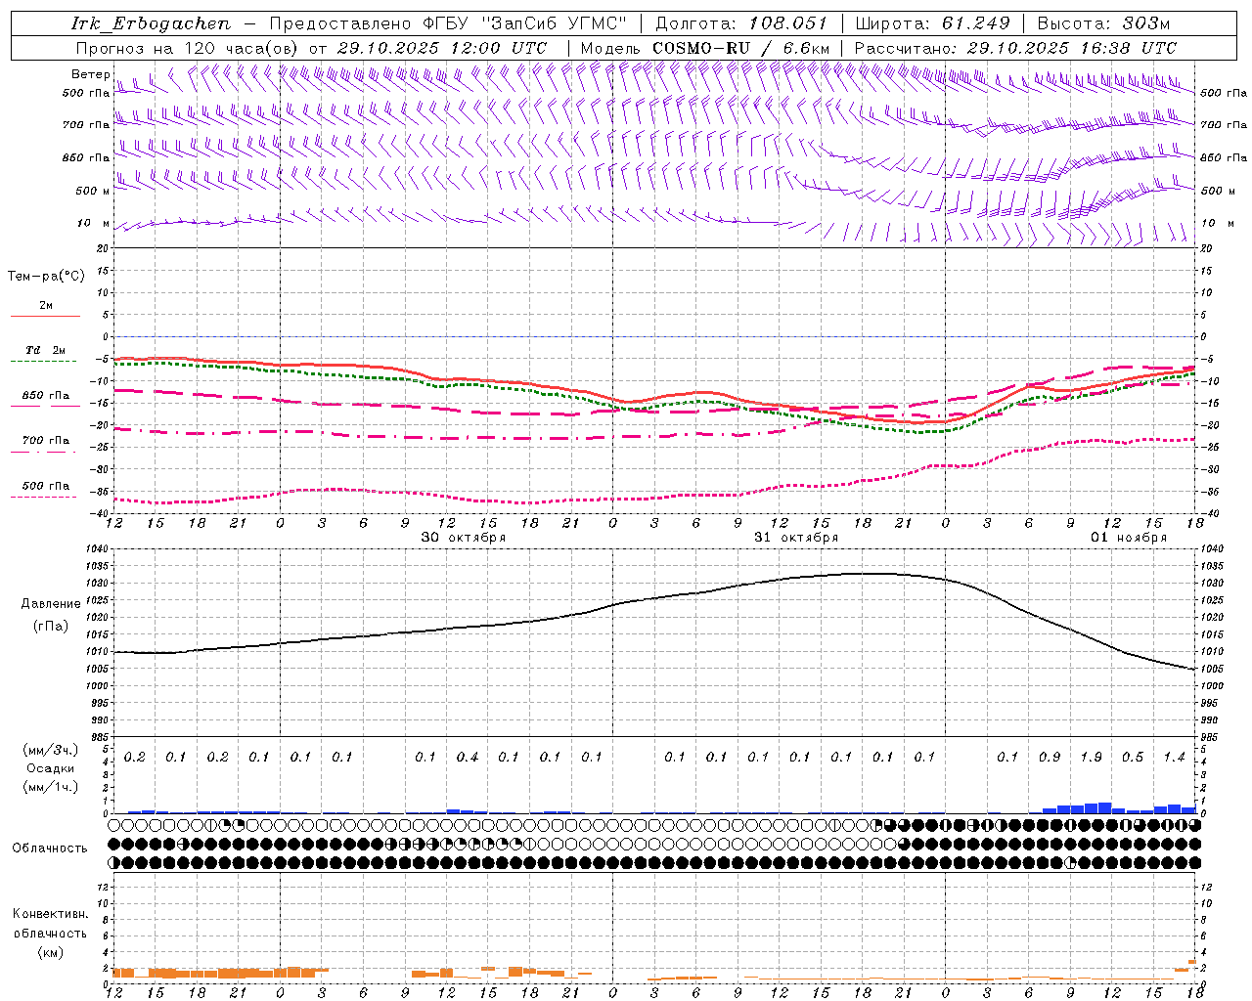Click the Осадки precipitation label
Viewport: 1252px width, 1001px height.
[50, 768]
